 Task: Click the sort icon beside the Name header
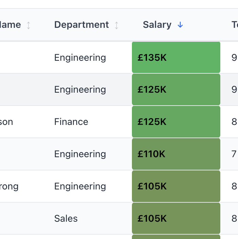point(29,25)
